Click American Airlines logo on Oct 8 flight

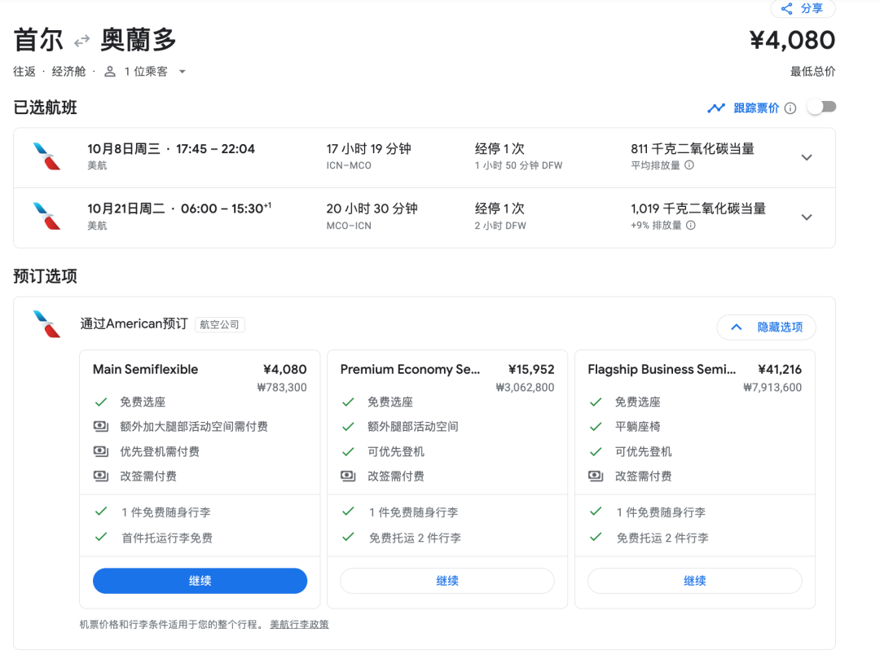pos(46,156)
